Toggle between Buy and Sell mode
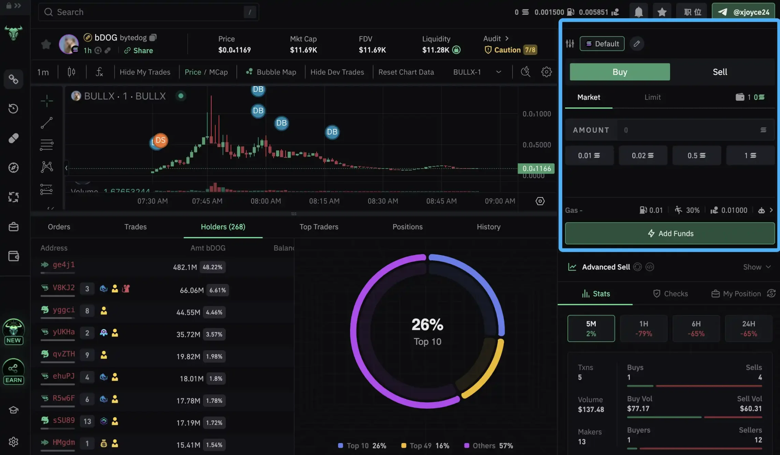 (x=719, y=72)
